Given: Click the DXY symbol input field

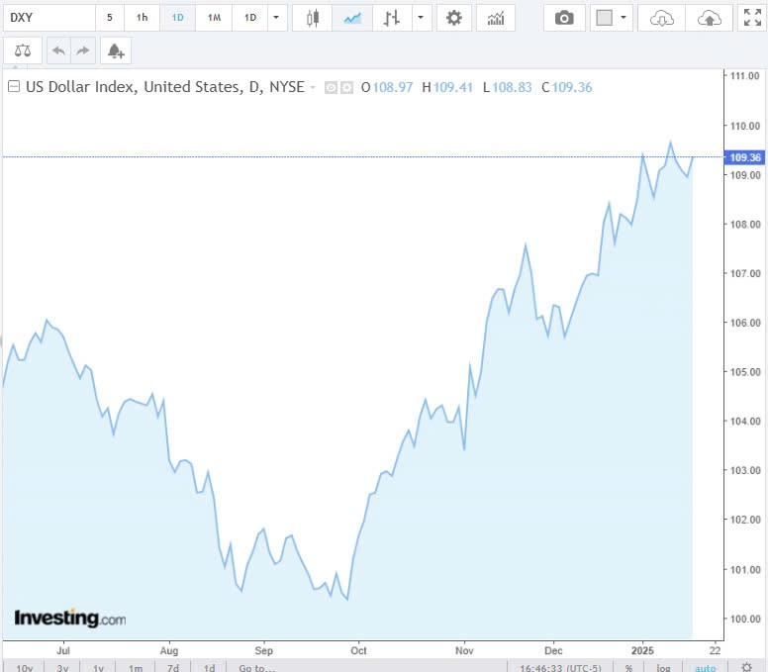Looking at the screenshot, I should (48, 18).
